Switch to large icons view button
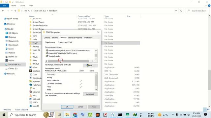This screenshot has height=118, width=211. 208,109
